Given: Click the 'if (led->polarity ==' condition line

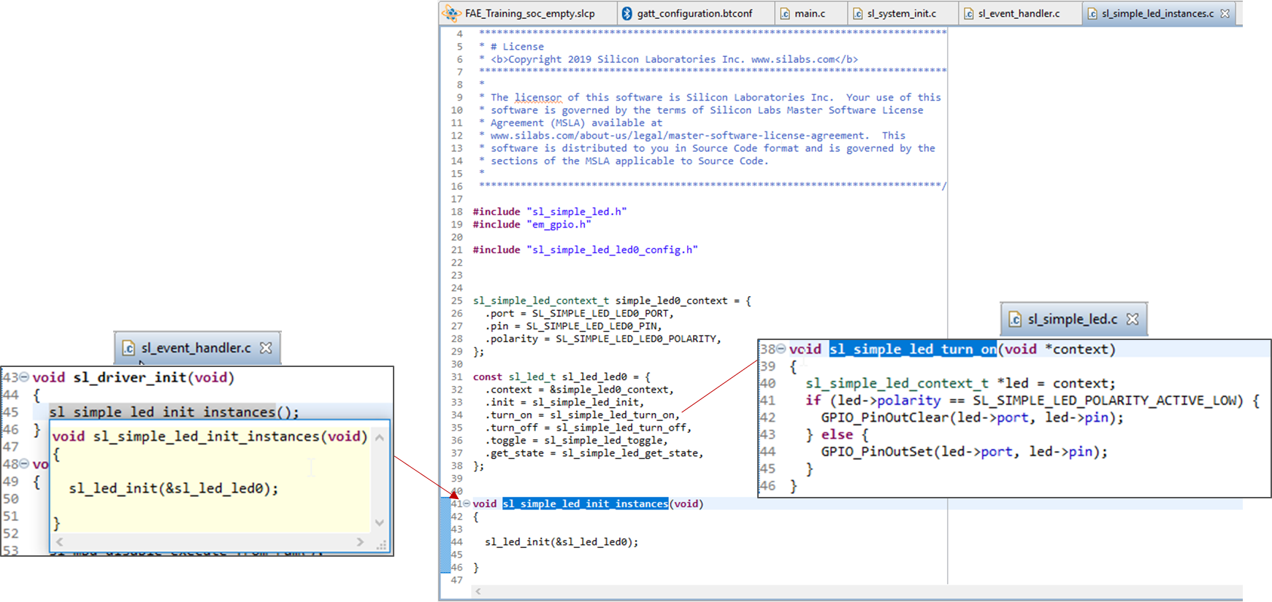Looking at the screenshot, I should pos(1032,401).
